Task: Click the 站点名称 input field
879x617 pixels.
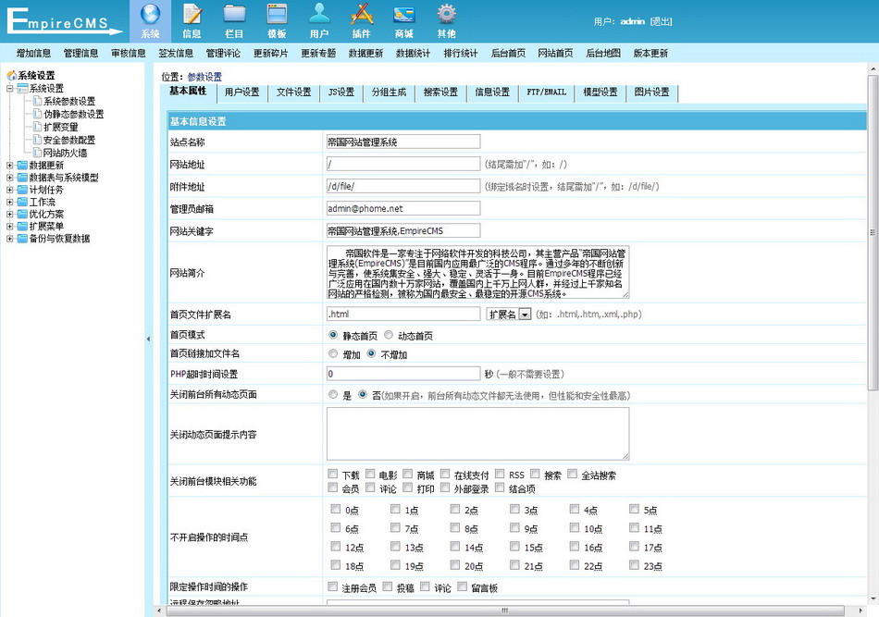Action: [x=403, y=142]
